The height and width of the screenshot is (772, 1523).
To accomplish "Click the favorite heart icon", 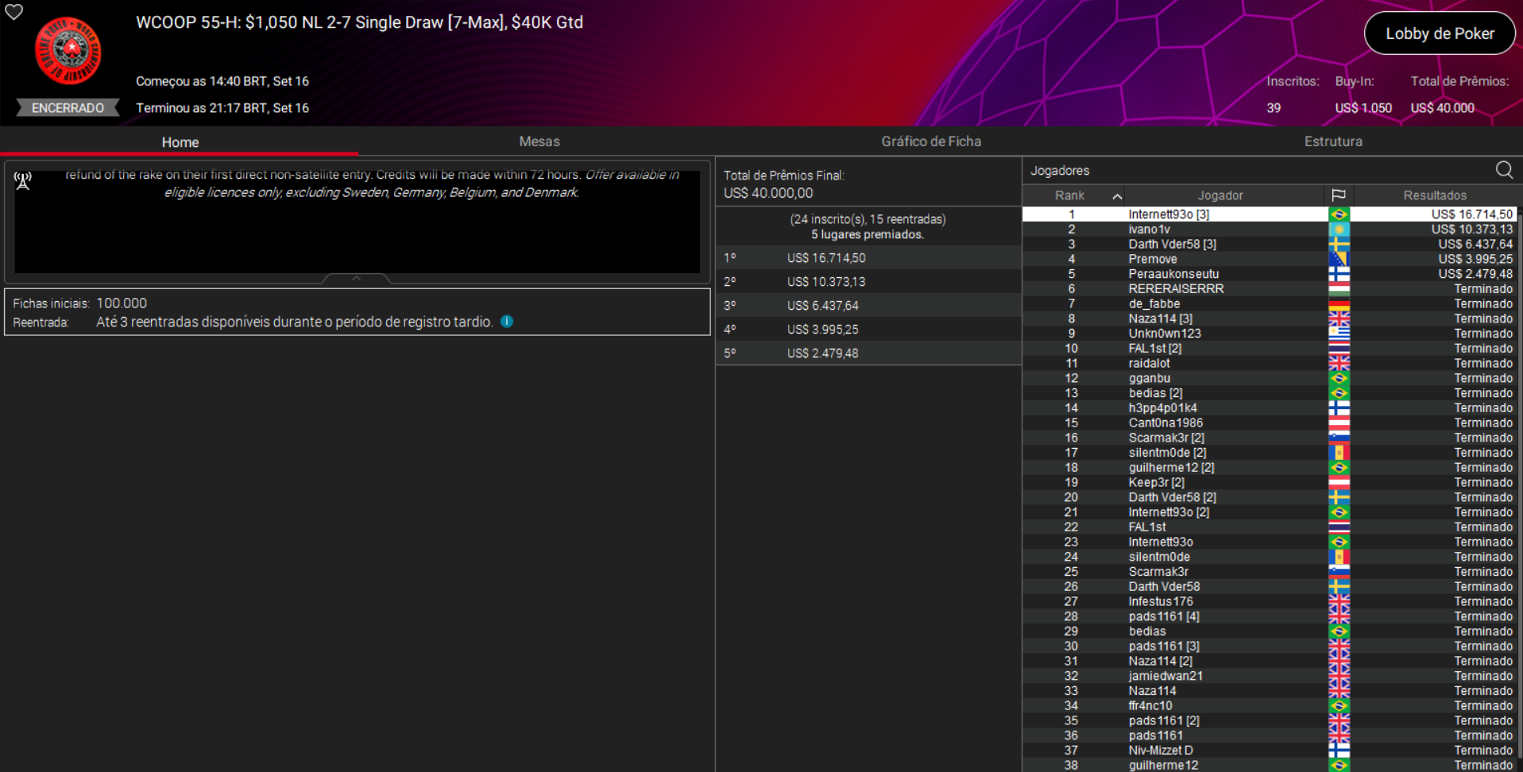I will pyautogui.click(x=14, y=11).
